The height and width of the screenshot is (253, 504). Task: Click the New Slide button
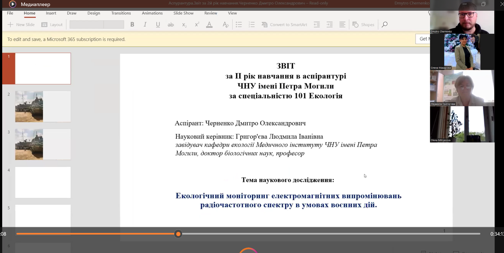21,25
